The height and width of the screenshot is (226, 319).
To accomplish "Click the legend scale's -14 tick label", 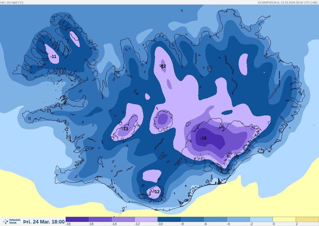I will click(x=114, y=224).
